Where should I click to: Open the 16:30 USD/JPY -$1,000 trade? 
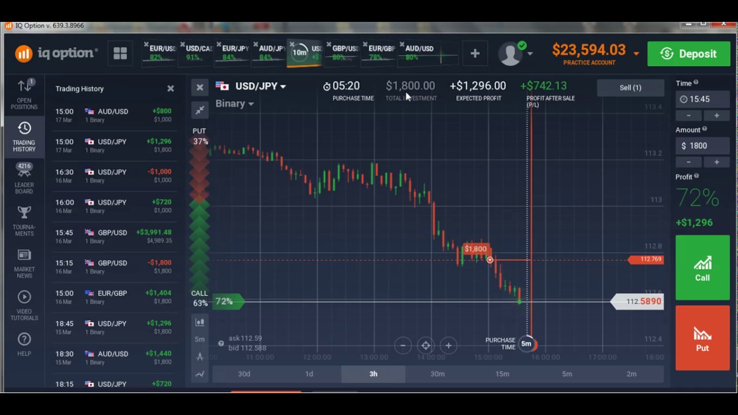click(114, 176)
